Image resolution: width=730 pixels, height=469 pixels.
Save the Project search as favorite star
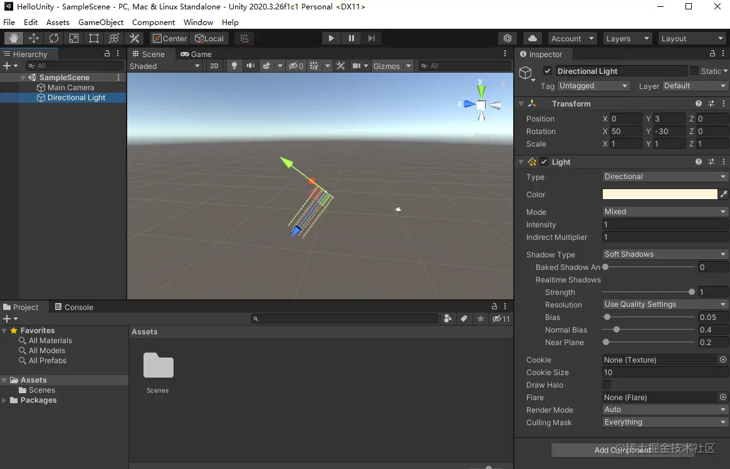point(481,318)
